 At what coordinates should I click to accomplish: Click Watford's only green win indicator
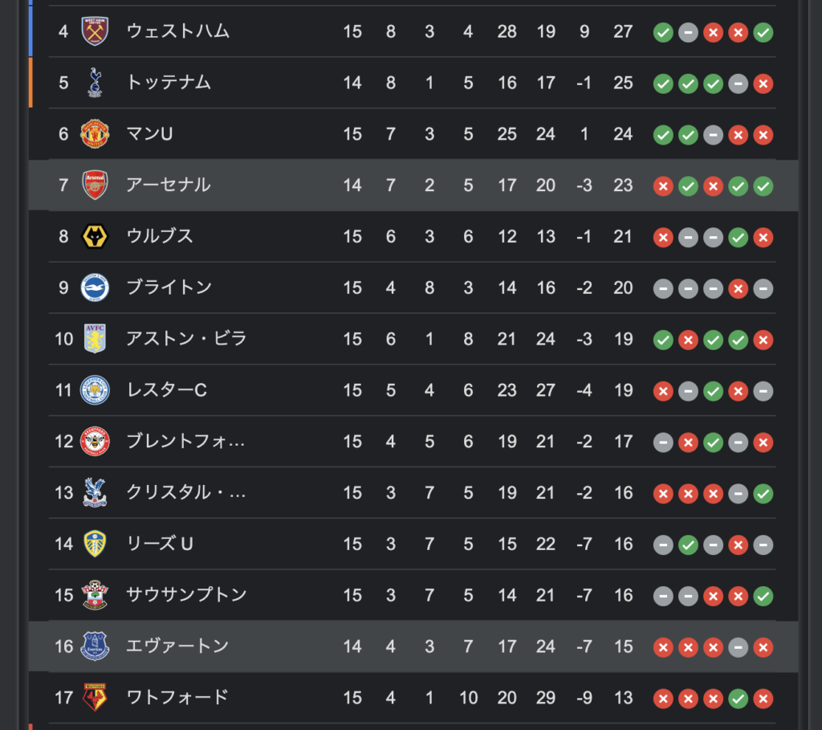(x=739, y=699)
